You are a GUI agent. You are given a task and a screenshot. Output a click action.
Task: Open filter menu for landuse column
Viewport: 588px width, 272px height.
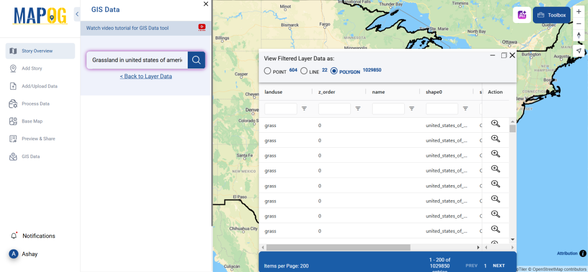(304, 109)
